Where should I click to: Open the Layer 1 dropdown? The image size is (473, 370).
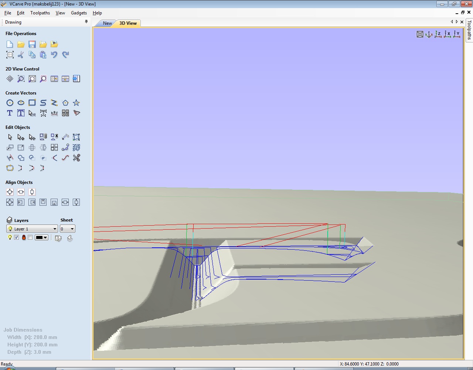point(32,229)
